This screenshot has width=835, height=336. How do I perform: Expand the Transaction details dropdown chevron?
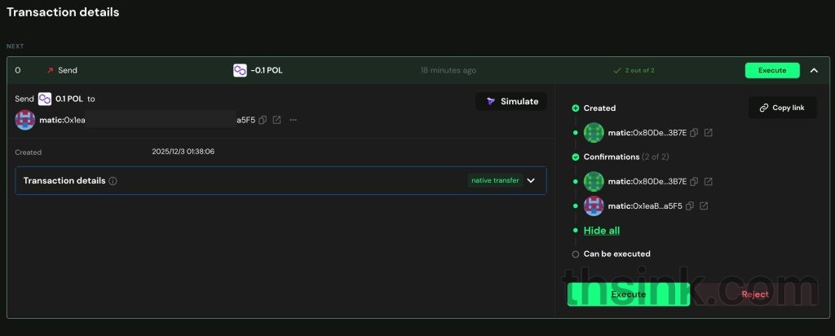click(x=530, y=180)
